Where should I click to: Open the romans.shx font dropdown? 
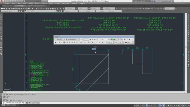73,39
